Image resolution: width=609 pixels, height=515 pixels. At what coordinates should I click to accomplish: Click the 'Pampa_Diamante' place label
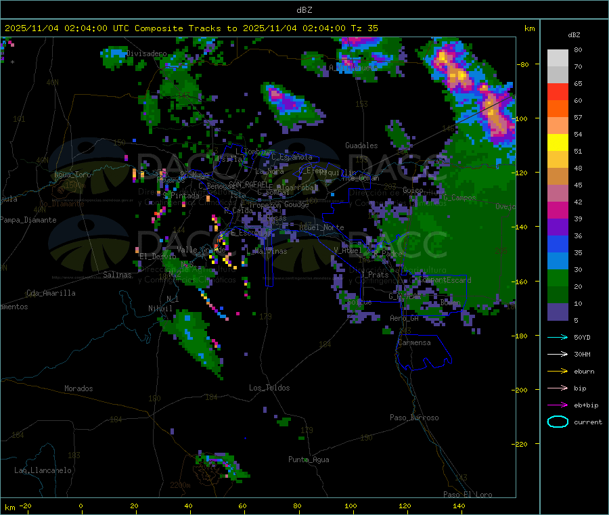pyautogui.click(x=28, y=220)
